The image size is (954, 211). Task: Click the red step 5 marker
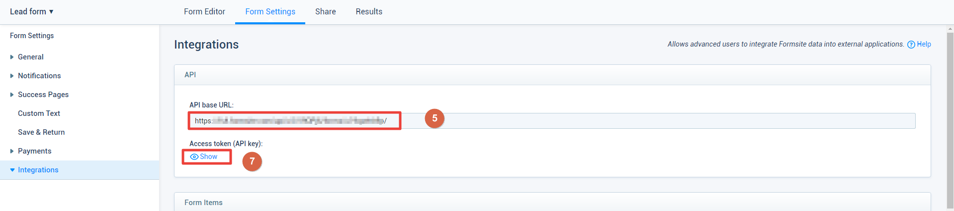pos(434,118)
